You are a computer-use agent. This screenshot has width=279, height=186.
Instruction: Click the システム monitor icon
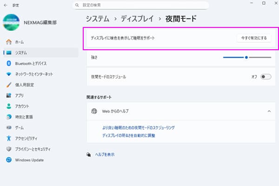(9, 53)
